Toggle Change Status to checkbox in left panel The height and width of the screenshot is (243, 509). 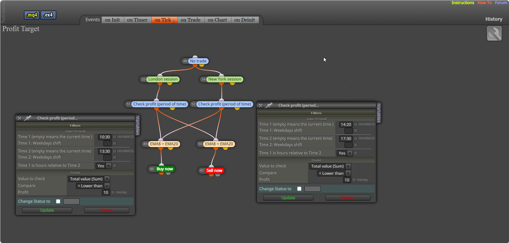58,201
